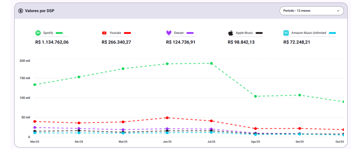
Task: Click the Apple Music logo icon
Action: tap(231, 33)
